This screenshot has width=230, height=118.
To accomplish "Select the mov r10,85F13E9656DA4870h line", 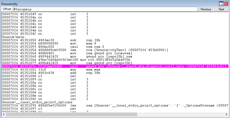I will click(66, 60).
